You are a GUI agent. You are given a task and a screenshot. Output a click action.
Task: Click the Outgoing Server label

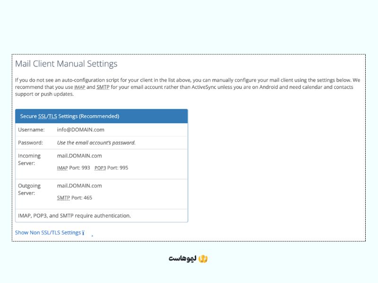click(x=29, y=190)
